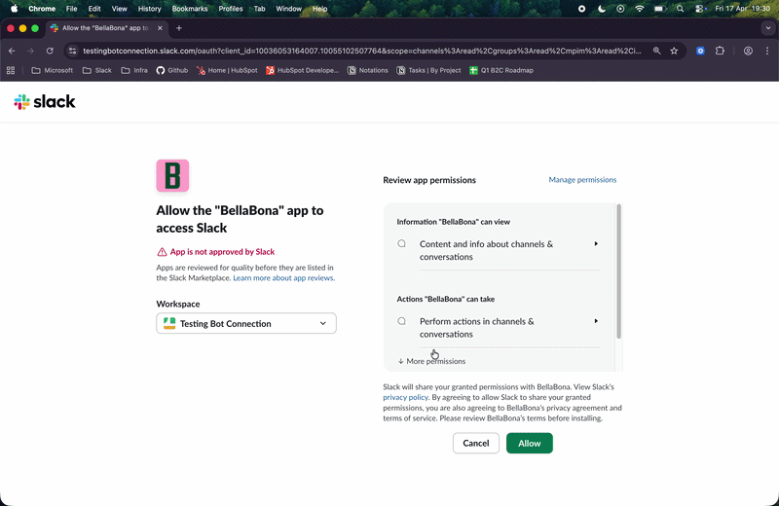The height and width of the screenshot is (506, 779).
Task: Expand Perform actions in channels permission
Action: point(596,321)
